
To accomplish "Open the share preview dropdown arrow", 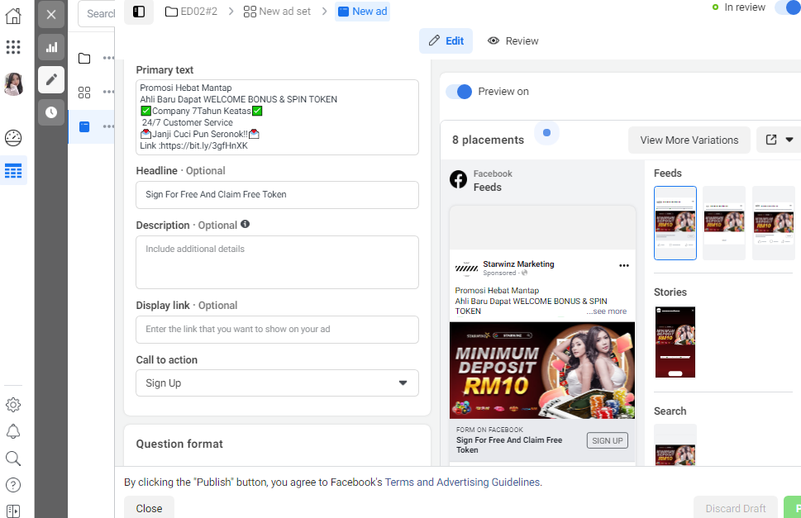I will 789,140.
